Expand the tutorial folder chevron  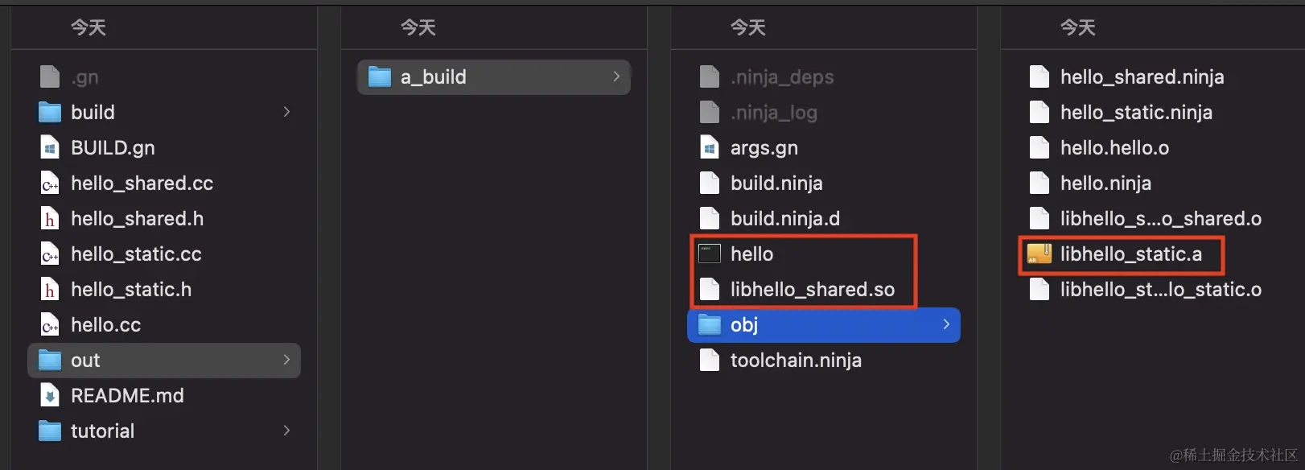click(286, 431)
